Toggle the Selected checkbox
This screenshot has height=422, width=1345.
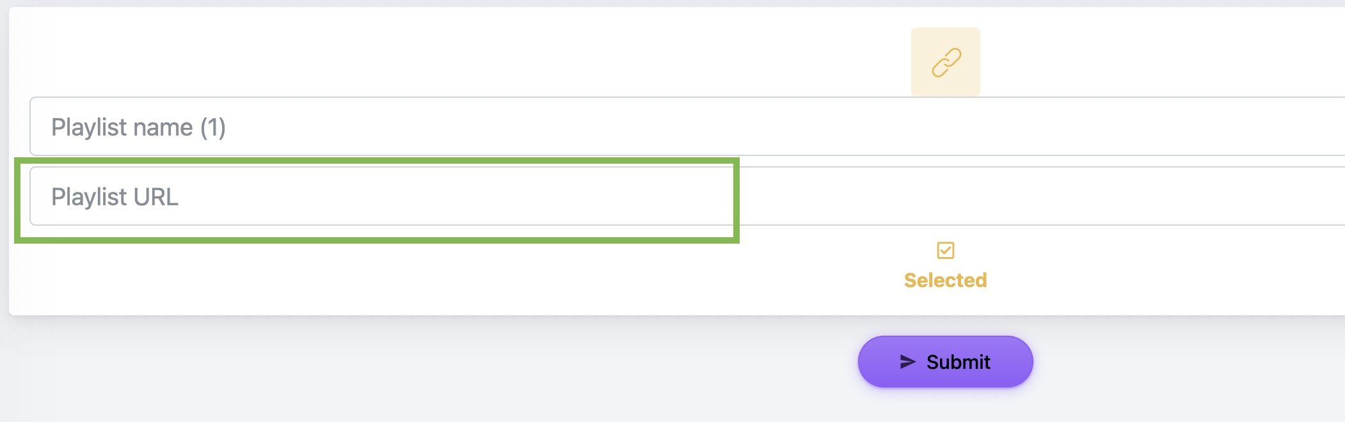tap(945, 250)
